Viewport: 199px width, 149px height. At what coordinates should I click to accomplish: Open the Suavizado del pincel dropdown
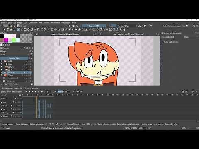point(191,37)
